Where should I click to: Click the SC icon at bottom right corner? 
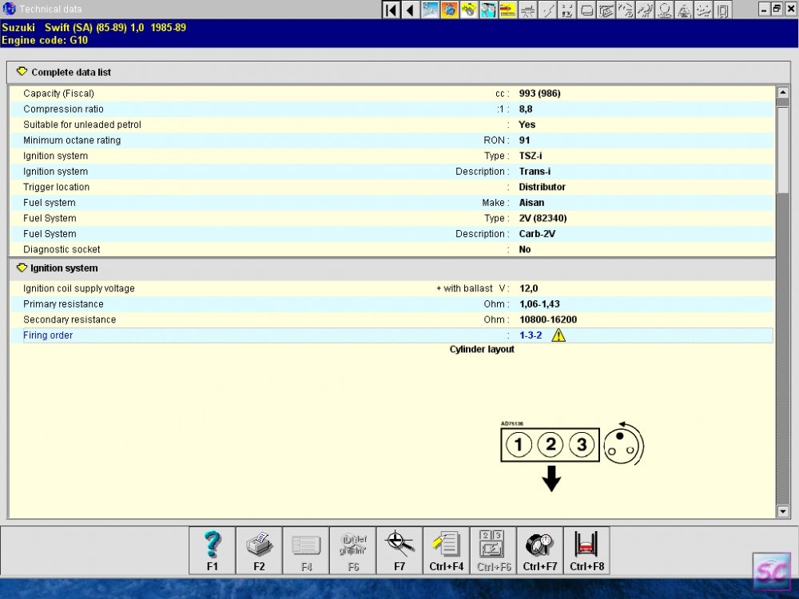773,573
